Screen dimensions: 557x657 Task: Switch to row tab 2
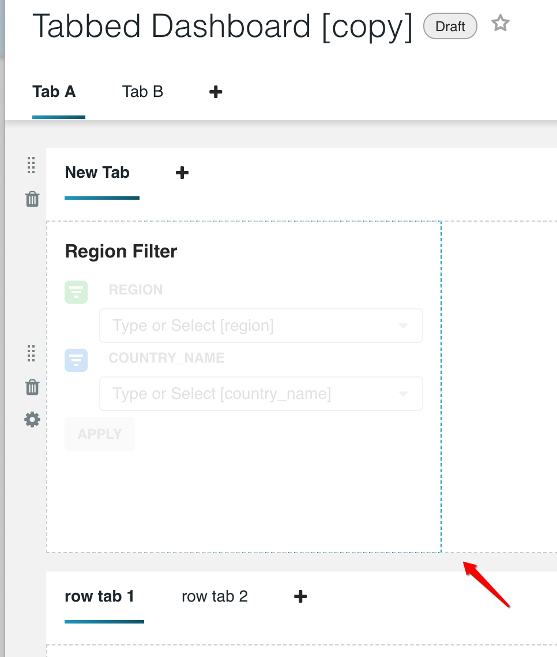[x=214, y=596]
